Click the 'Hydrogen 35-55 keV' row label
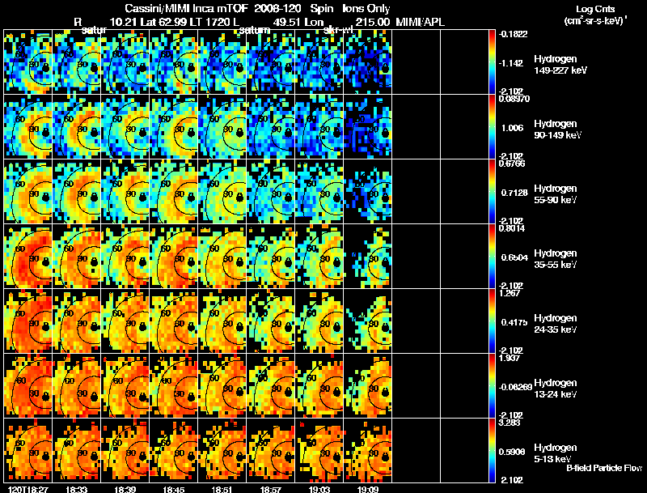This screenshot has width=647, height=493. tap(556, 259)
